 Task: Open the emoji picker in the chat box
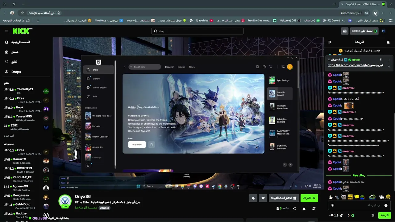386,205
